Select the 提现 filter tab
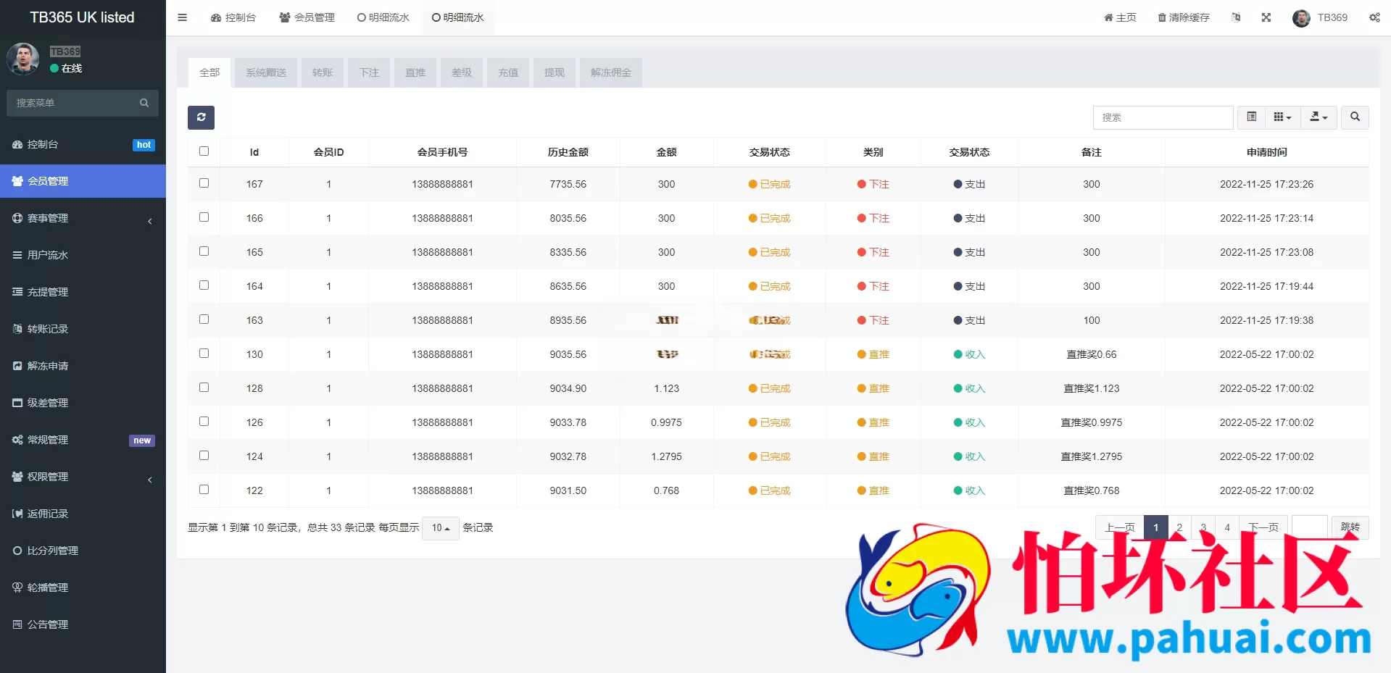This screenshot has height=673, width=1391. point(555,72)
